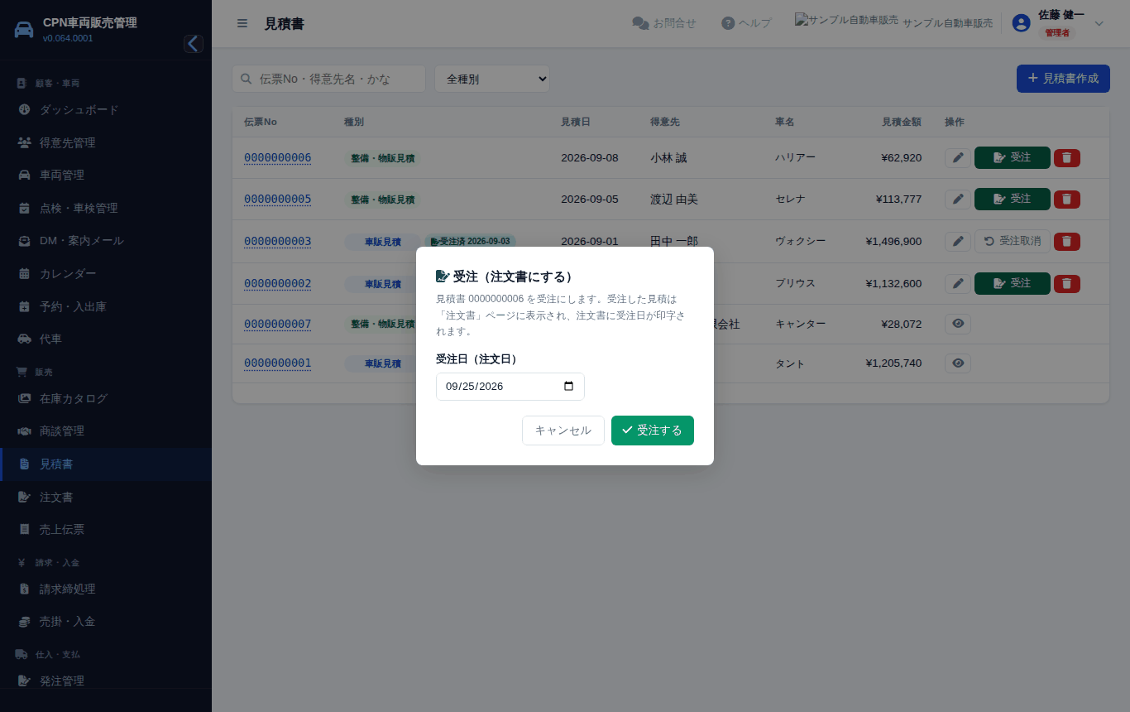Open 売掛・入金 in the sidebar
The image size is (1130, 712).
click(x=106, y=622)
